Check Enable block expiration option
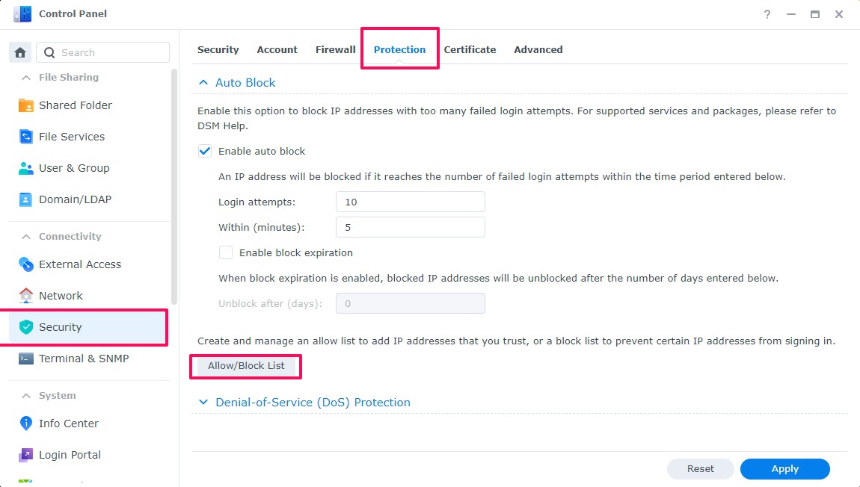Screen dimensions: 860x487 click(x=226, y=252)
